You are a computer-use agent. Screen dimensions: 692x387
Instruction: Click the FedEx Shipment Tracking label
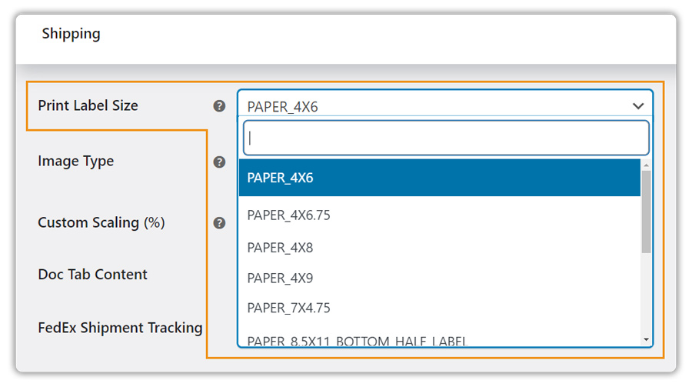click(120, 328)
